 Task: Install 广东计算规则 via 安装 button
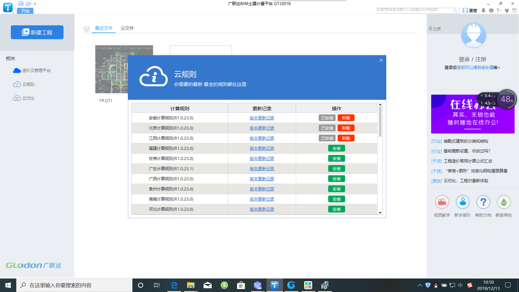tap(337, 169)
